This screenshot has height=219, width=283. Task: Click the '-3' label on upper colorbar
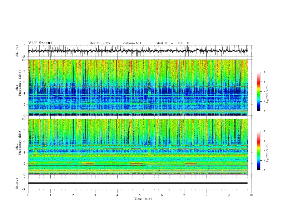click(x=263, y=72)
